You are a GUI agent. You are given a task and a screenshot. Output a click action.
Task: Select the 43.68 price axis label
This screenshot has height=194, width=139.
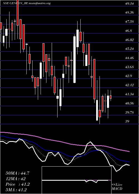(130, 67)
